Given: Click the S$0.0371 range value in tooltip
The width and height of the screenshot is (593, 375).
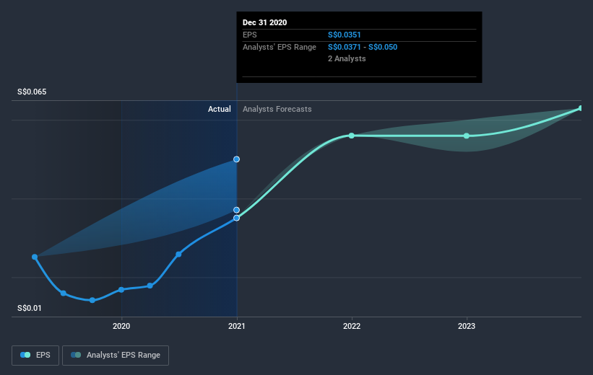Looking at the screenshot, I should coord(344,47).
